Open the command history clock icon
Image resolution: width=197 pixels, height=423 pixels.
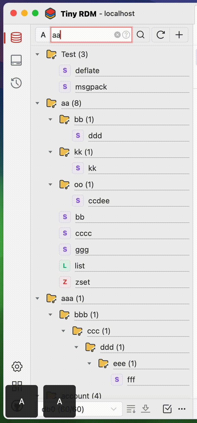click(x=16, y=83)
